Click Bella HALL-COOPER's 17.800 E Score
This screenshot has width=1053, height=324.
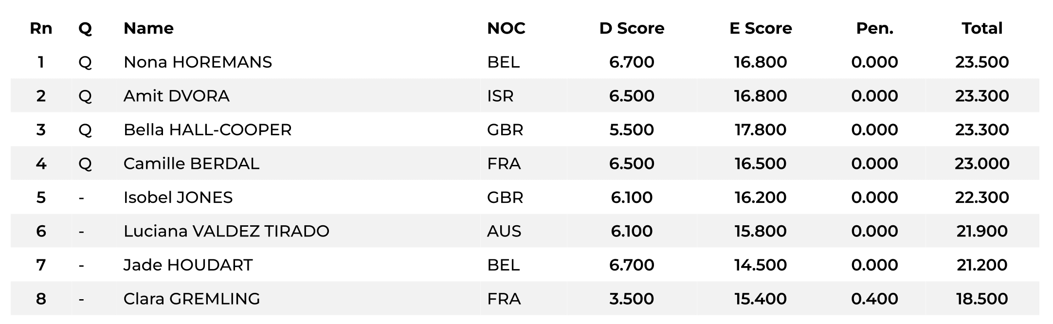click(761, 130)
